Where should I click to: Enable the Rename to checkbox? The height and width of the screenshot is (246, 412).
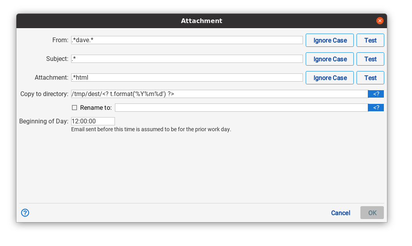click(x=74, y=107)
